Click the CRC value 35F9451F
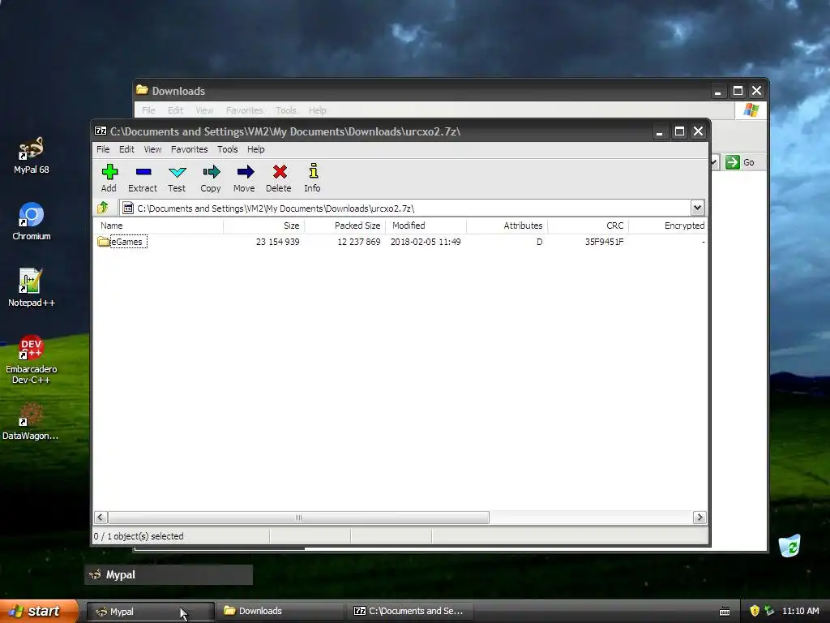Screen dimensions: 830x623 [x=604, y=242]
